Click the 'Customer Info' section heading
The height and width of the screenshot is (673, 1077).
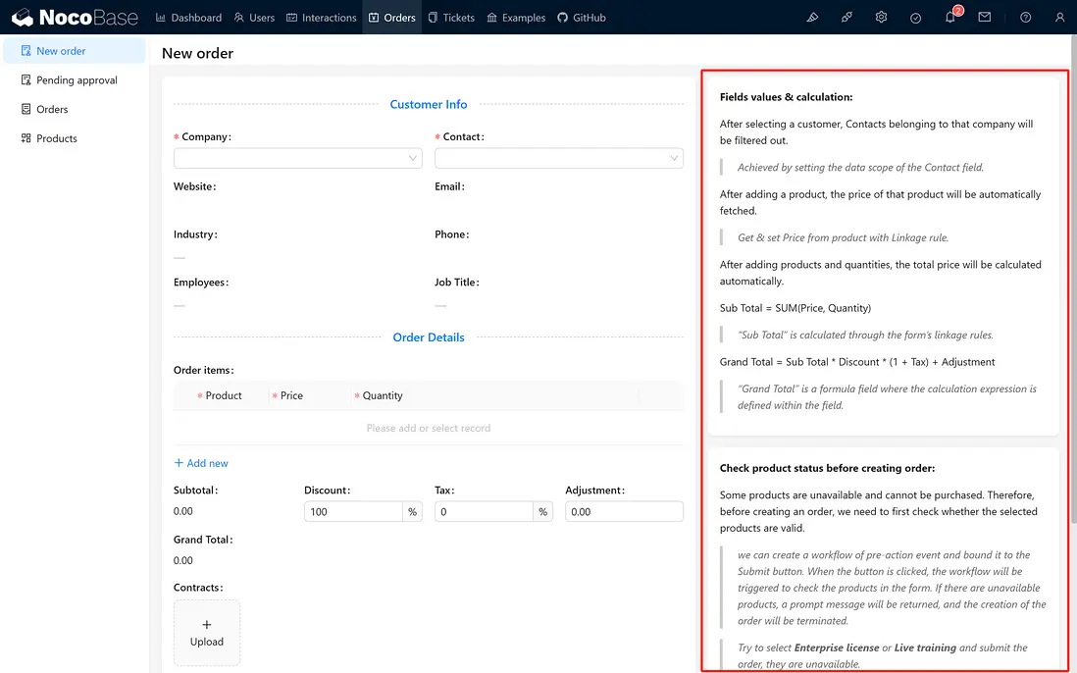429,104
